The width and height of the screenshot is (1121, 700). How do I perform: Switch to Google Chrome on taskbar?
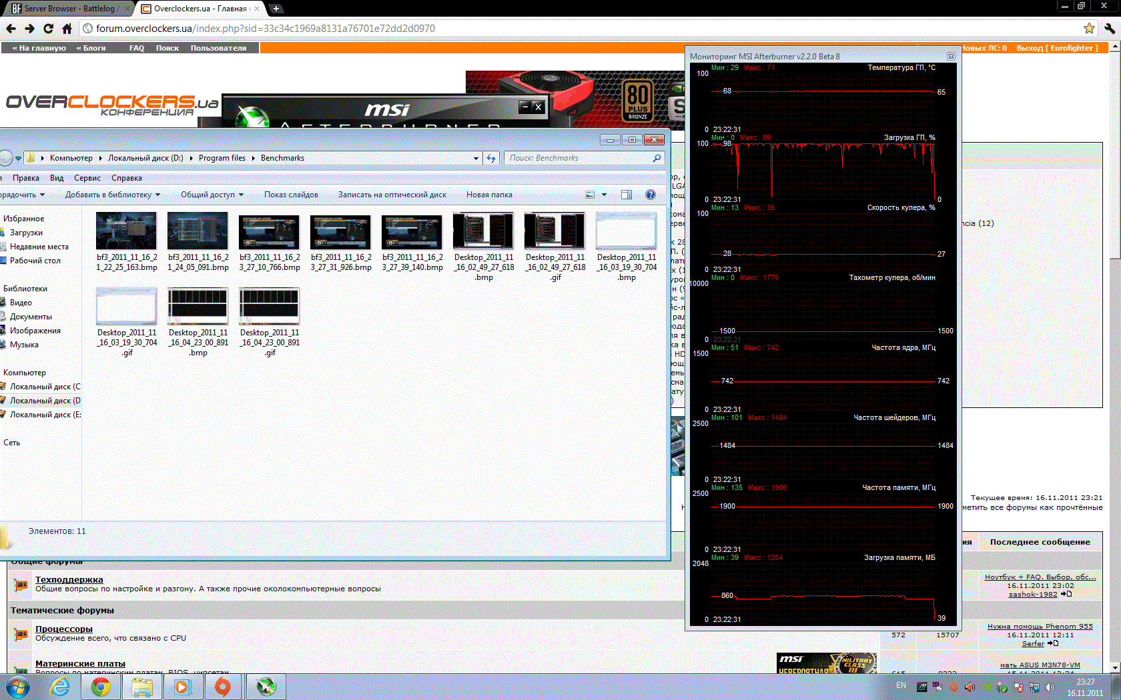tap(101, 687)
